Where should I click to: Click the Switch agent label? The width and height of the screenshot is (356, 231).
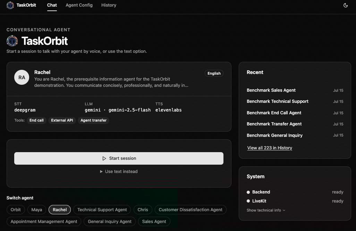20,198
